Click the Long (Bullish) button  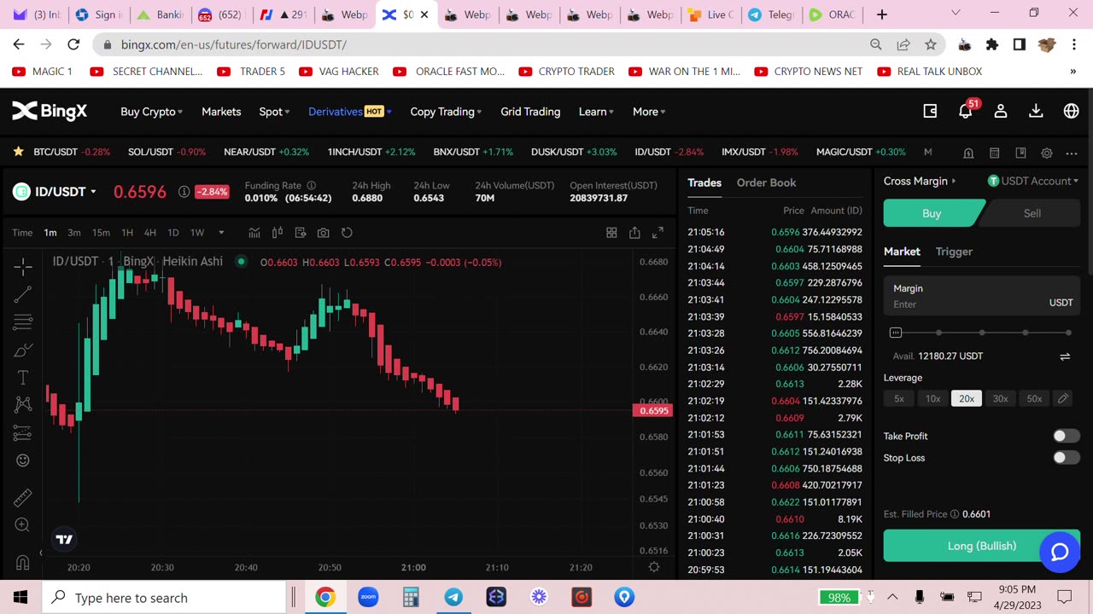pyautogui.click(x=982, y=546)
